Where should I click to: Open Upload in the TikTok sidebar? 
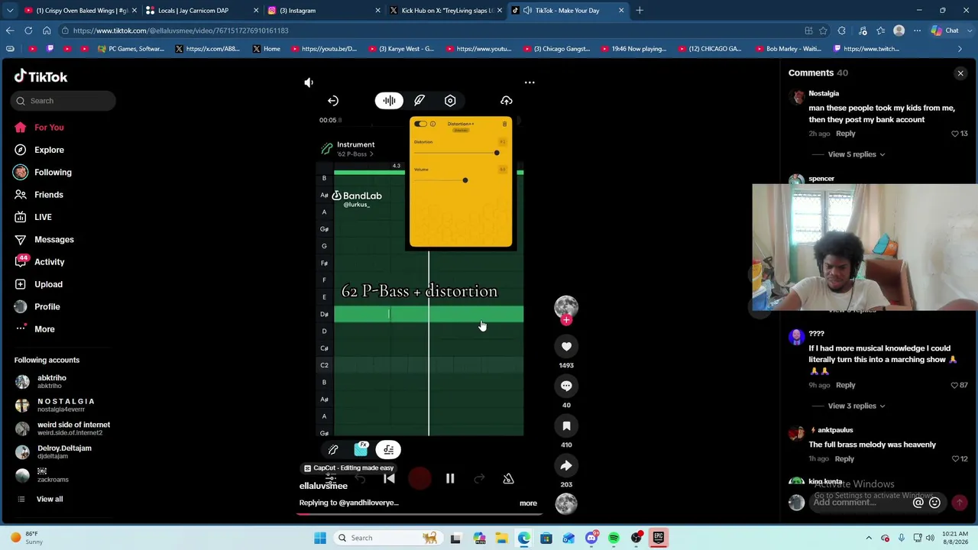[48, 284]
